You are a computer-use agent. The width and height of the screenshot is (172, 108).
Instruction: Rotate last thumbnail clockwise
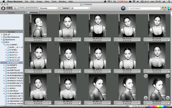point(168,76)
